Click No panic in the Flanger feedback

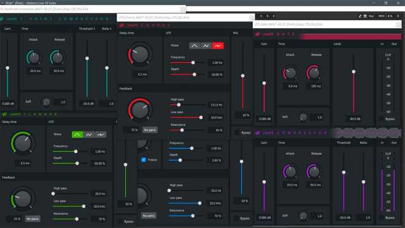coord(33,219)
